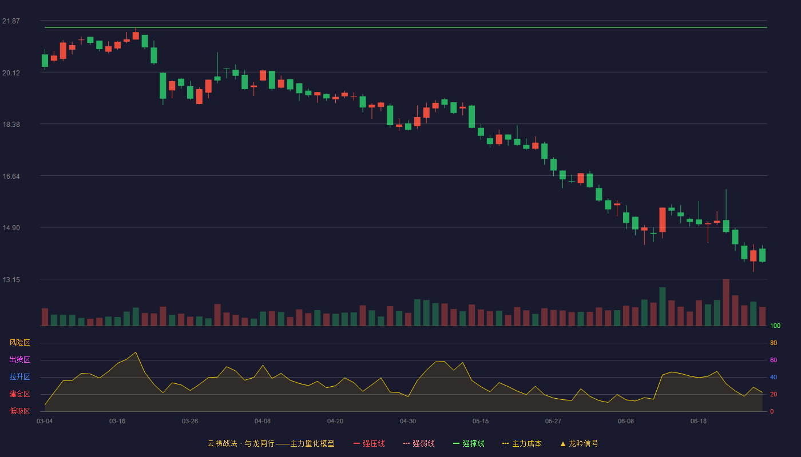
Task: Click the 04-30 date label
Action: [408, 421]
